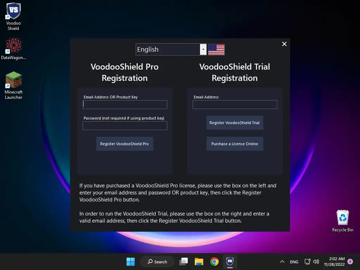Open the volume speaker tray icon
This screenshot has height=270, width=360.
tap(316, 262)
